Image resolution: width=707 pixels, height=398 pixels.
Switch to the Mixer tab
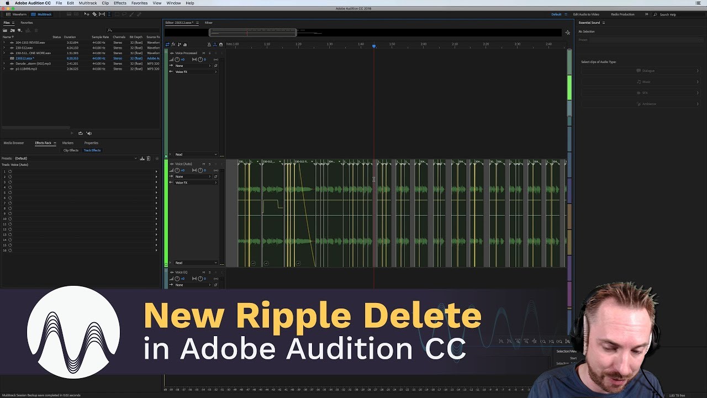(x=209, y=23)
